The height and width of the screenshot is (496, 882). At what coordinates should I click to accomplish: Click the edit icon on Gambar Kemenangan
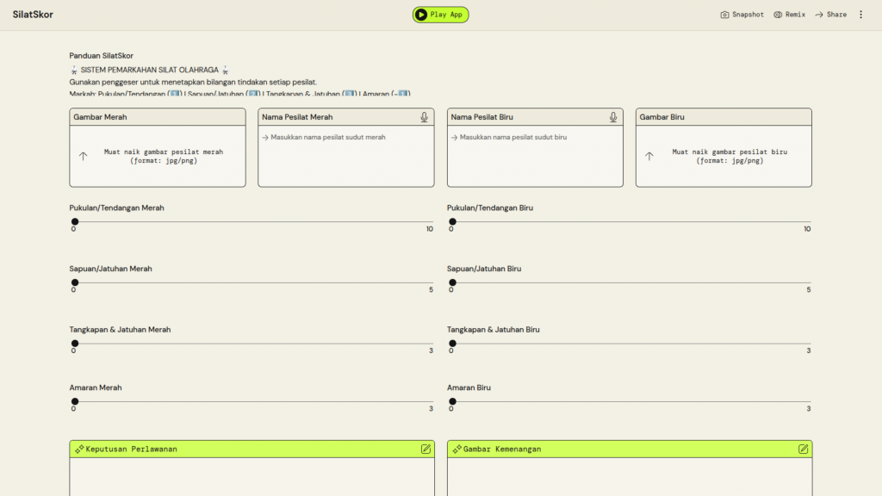click(x=803, y=449)
